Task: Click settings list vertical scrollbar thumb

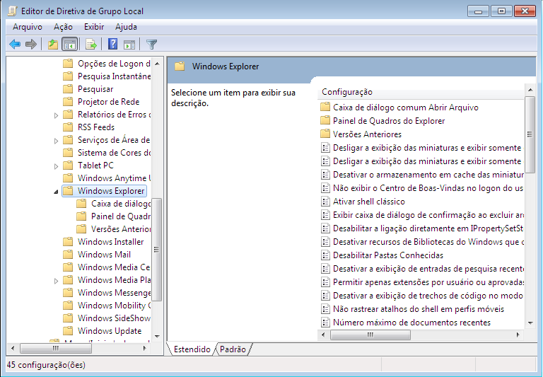Action: [530, 134]
